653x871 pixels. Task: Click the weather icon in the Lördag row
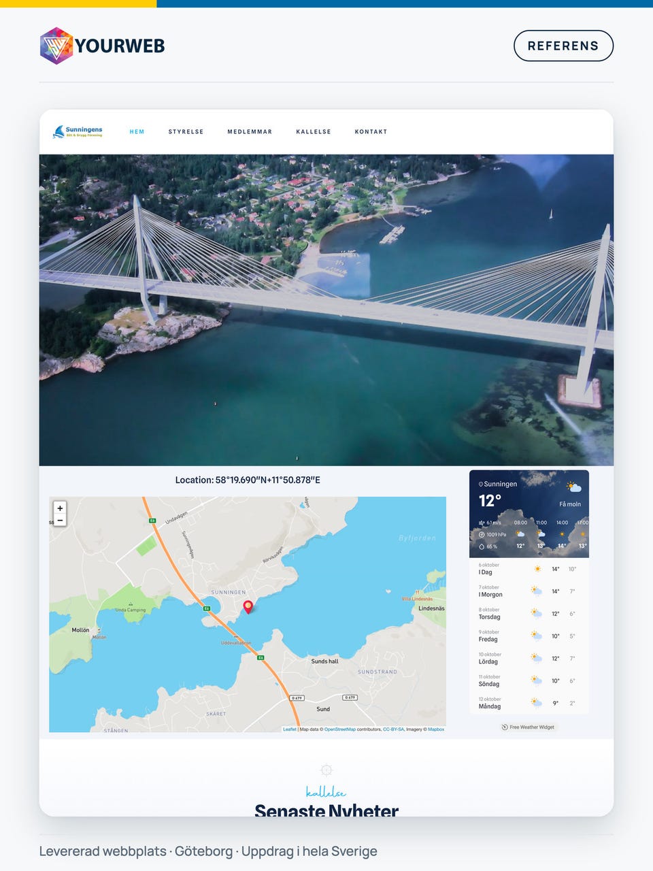click(537, 659)
